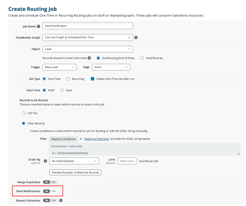Expand the Object dropdown showing Lead
Viewport: 246px width, 206px height.
coord(88,49)
